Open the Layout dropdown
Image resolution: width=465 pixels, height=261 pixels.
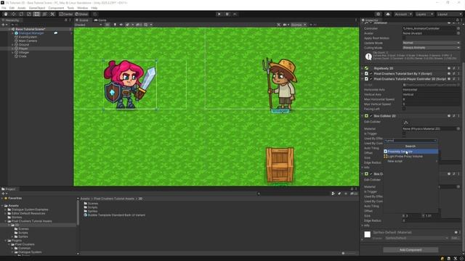(449, 14)
